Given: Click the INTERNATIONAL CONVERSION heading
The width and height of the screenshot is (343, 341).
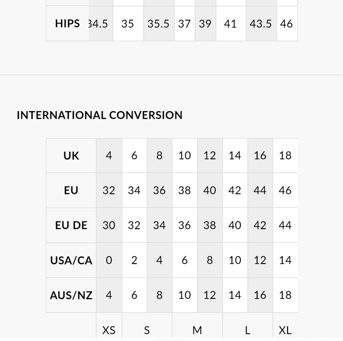Looking at the screenshot, I should coord(99,115).
